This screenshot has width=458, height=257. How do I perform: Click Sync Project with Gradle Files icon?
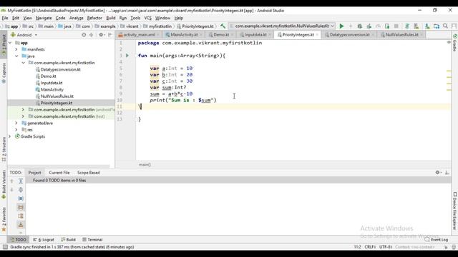point(407,26)
